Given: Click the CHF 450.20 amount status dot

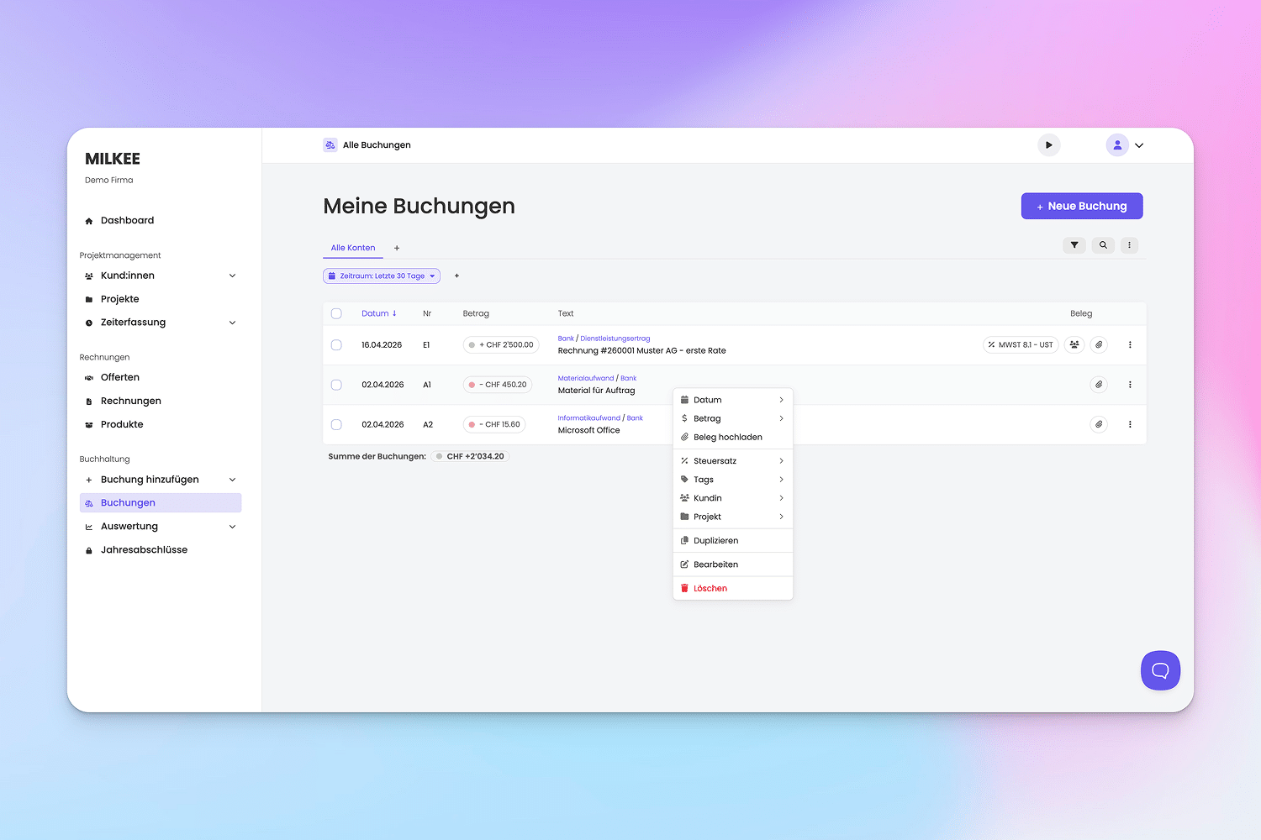Looking at the screenshot, I should [472, 385].
